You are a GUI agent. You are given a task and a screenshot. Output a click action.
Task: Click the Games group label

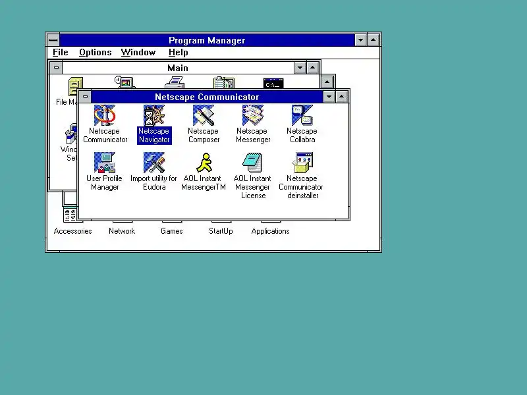[172, 231]
